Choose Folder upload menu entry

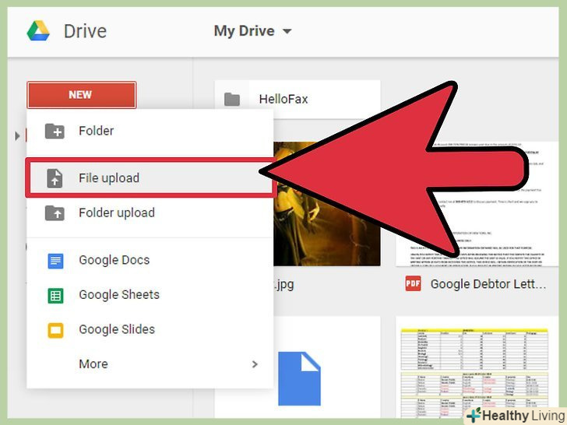(150, 212)
